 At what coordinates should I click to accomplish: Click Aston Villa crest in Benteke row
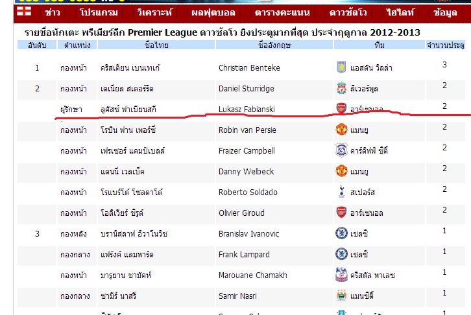pos(341,67)
